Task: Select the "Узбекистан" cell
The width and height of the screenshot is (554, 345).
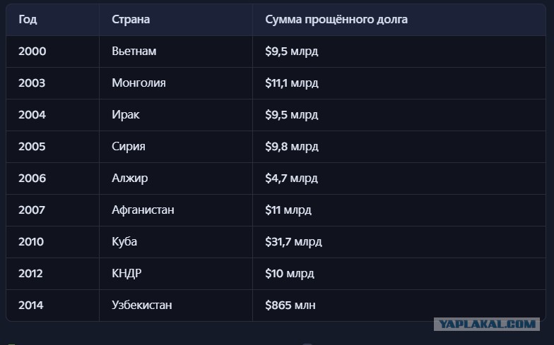Action: [x=142, y=305]
